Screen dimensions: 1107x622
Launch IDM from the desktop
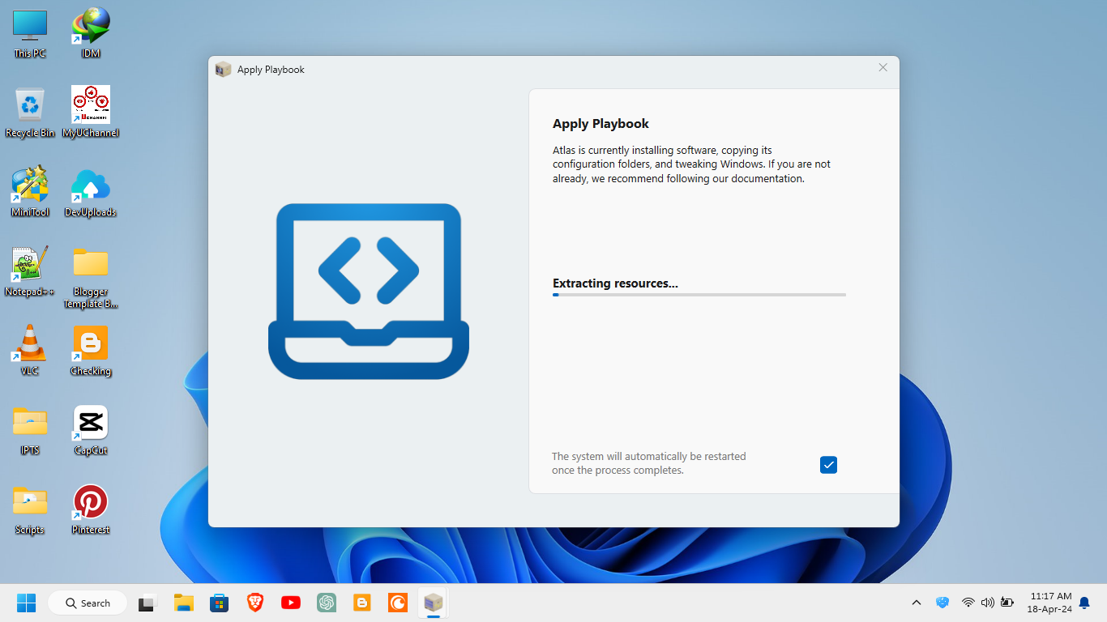coord(91,34)
